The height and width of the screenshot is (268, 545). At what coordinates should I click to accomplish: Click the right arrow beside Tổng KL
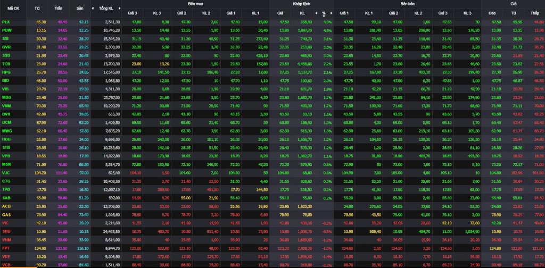coord(120,8)
